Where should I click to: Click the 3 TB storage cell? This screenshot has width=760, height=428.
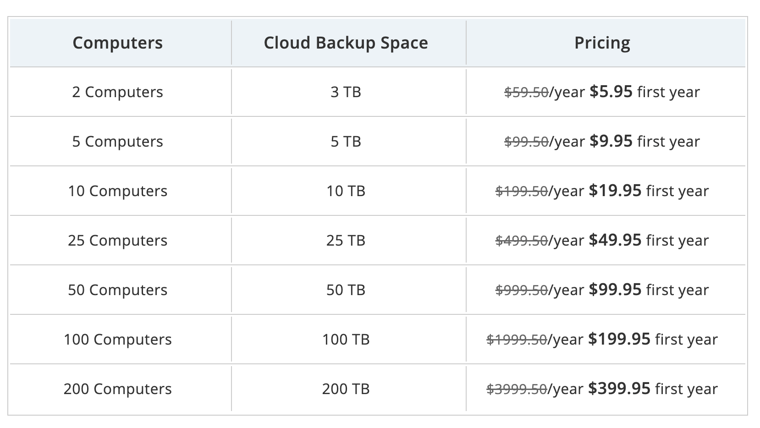346,92
